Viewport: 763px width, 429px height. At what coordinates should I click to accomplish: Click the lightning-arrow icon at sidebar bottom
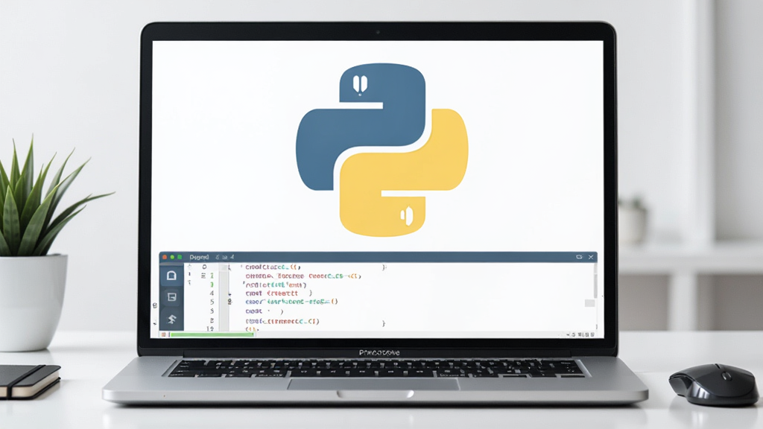click(x=171, y=319)
